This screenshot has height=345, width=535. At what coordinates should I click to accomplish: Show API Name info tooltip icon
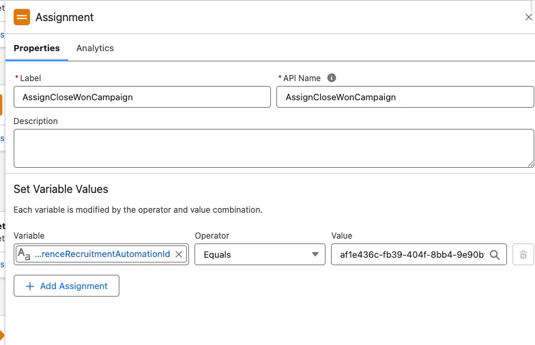click(332, 78)
